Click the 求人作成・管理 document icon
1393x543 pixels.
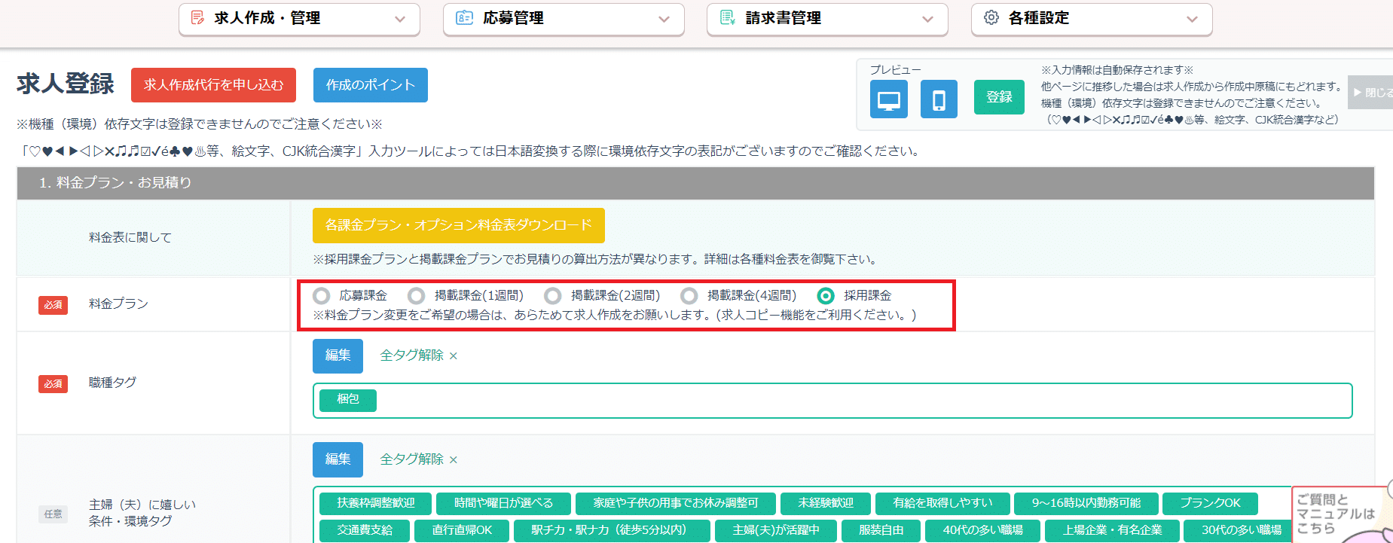(x=197, y=18)
